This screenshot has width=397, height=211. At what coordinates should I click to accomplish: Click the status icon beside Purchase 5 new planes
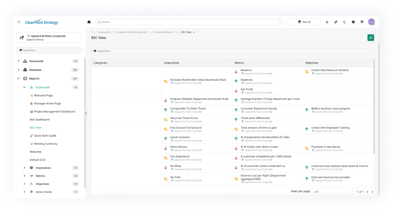pyautogui.click(x=307, y=148)
